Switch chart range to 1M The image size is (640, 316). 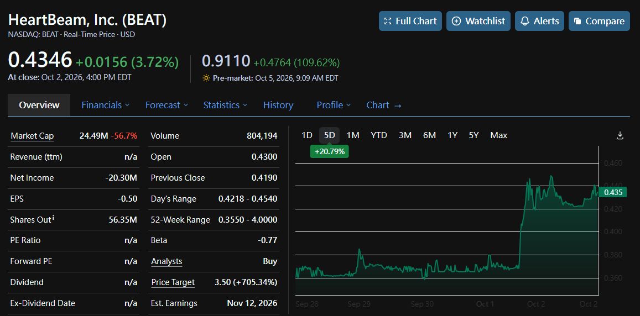353,135
